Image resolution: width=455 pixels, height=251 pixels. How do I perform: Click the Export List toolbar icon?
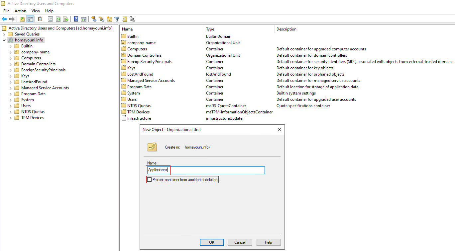coord(66,19)
